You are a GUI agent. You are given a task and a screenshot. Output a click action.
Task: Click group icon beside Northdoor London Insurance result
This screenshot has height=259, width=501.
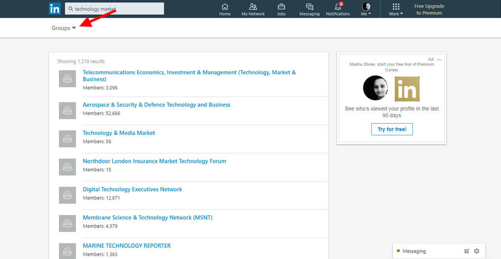coord(68,167)
